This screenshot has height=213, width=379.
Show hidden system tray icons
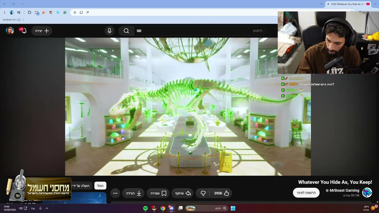[x=46, y=208]
